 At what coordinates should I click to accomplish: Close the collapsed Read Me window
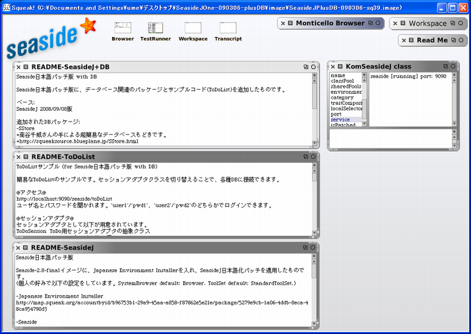[404, 40]
